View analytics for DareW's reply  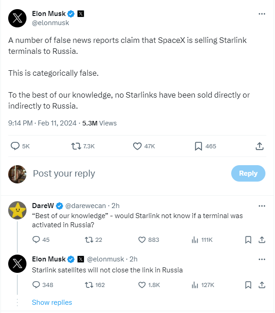(195, 240)
